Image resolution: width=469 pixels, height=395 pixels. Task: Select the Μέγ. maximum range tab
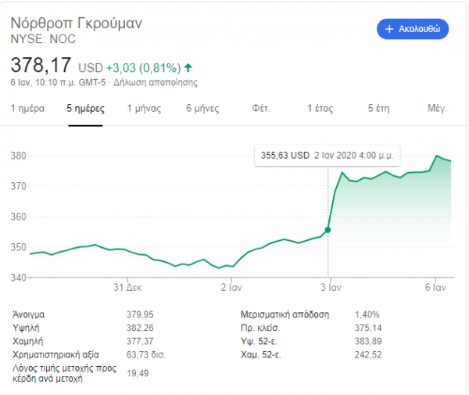[437, 108]
